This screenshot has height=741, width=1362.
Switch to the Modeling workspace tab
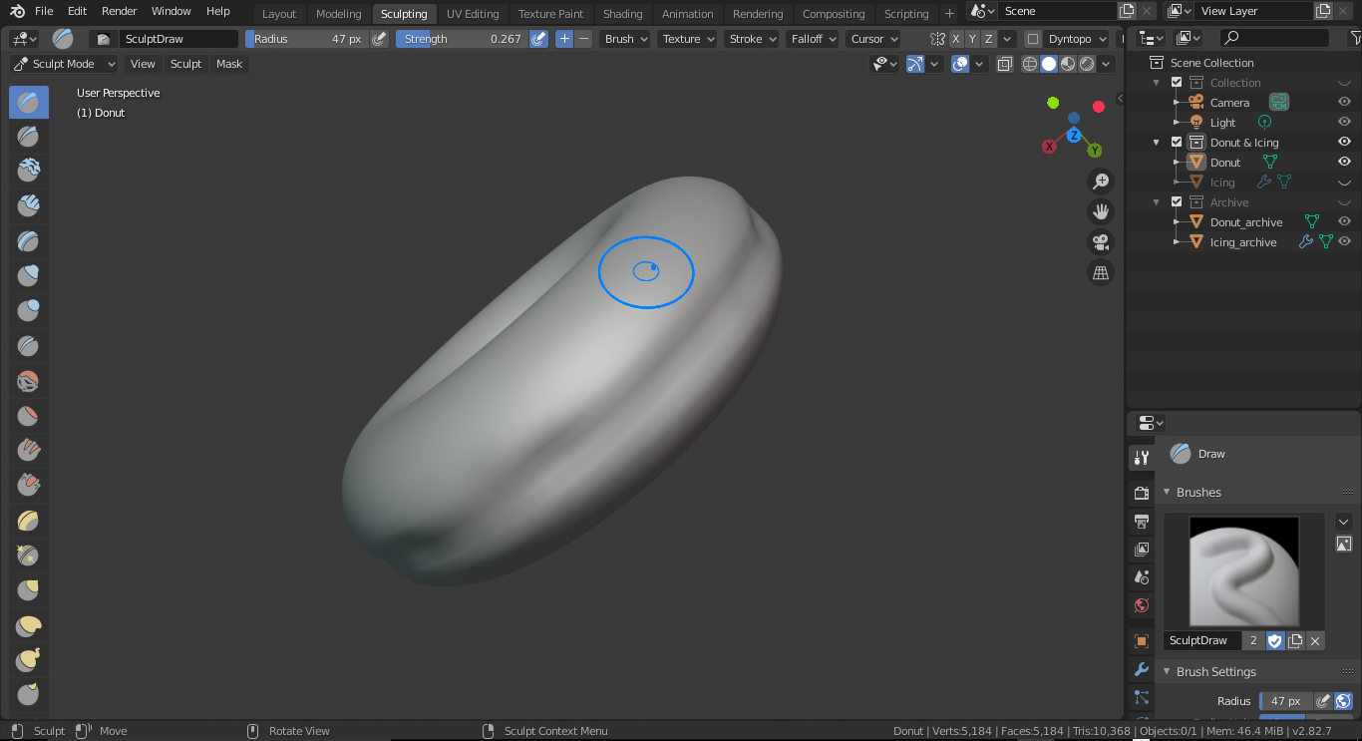coord(339,14)
